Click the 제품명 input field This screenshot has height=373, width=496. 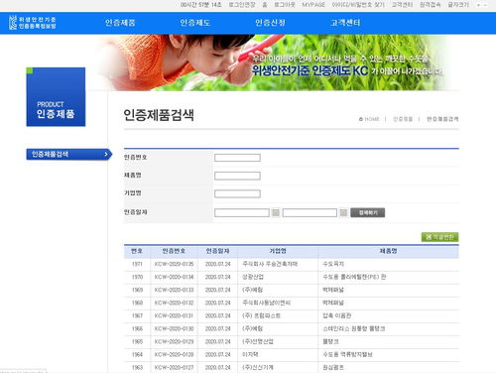(x=237, y=176)
